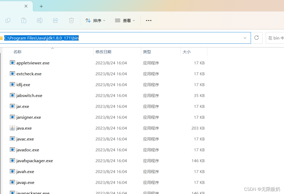This screenshot has height=194, width=284.
Task: Click the Copy icon in toolbar
Action: [8, 20]
